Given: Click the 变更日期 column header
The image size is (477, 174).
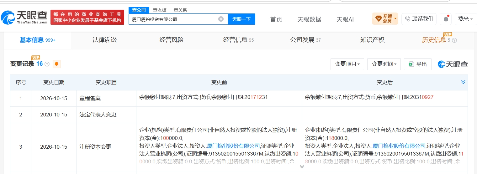Looking at the screenshot, I should pyautogui.click(x=54, y=83).
